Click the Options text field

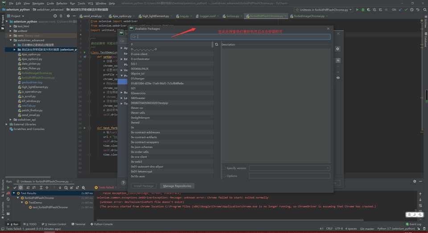tap(290, 176)
